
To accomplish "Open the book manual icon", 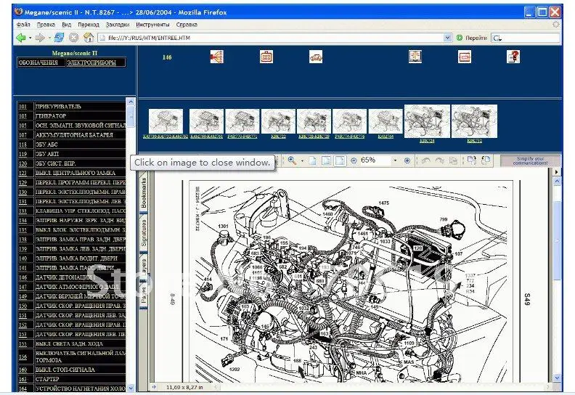I will pos(415,57).
